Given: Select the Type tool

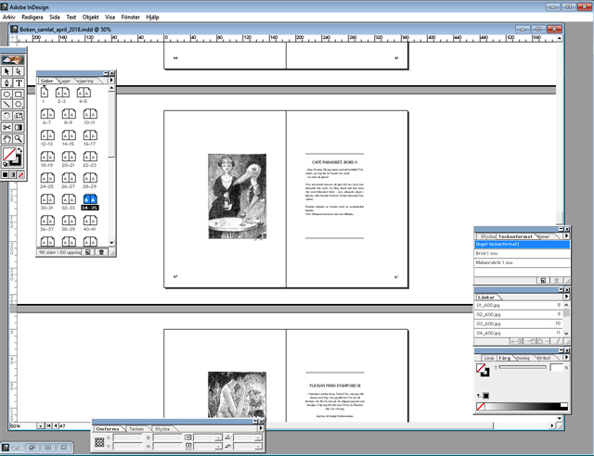Looking at the screenshot, I should click(x=19, y=82).
